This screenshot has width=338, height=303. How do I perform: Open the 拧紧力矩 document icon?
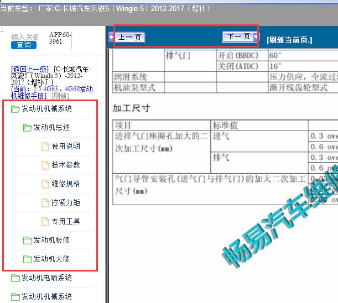pos(45,202)
